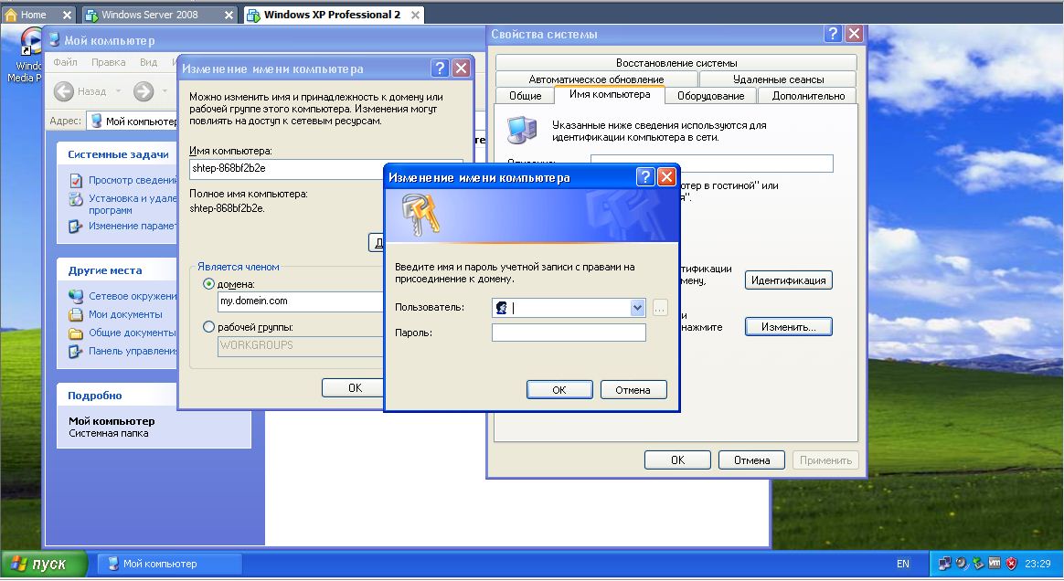Click the Системные задачи section header

click(118, 154)
